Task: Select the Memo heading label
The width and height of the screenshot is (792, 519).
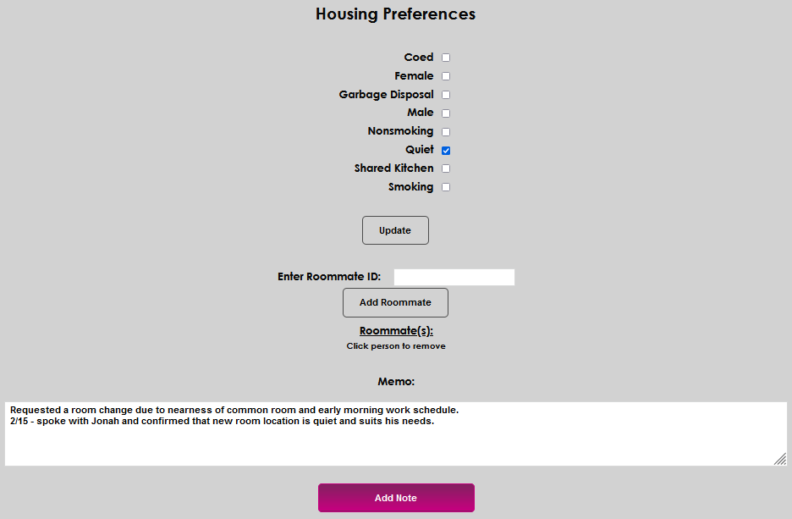Action: (395, 381)
